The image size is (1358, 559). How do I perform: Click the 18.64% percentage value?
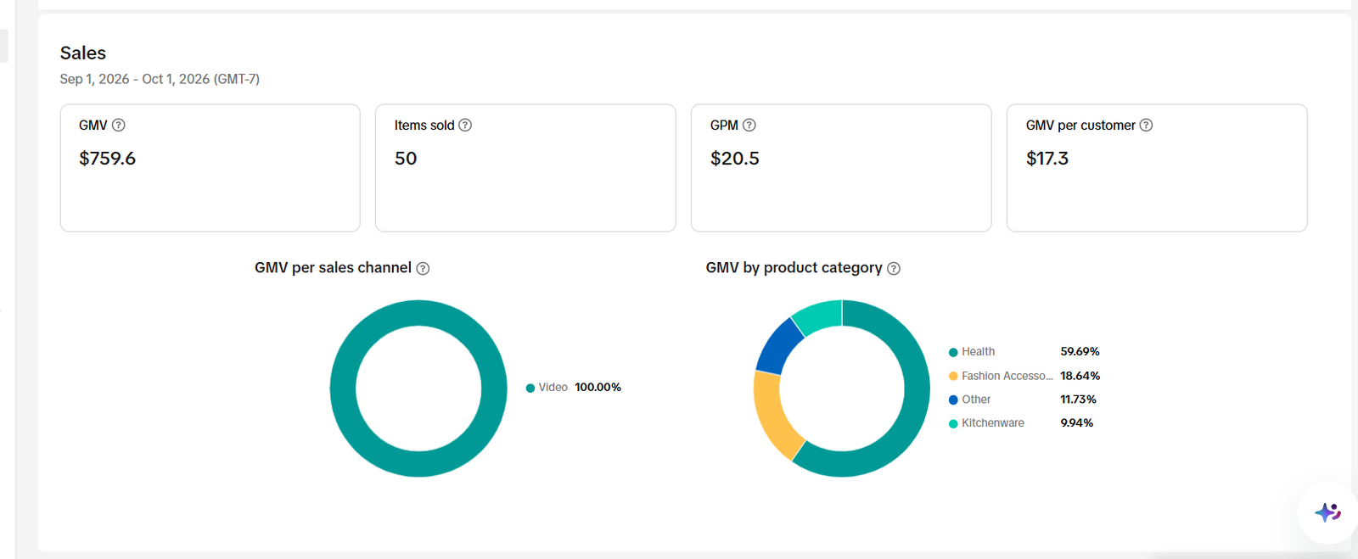(x=1080, y=376)
